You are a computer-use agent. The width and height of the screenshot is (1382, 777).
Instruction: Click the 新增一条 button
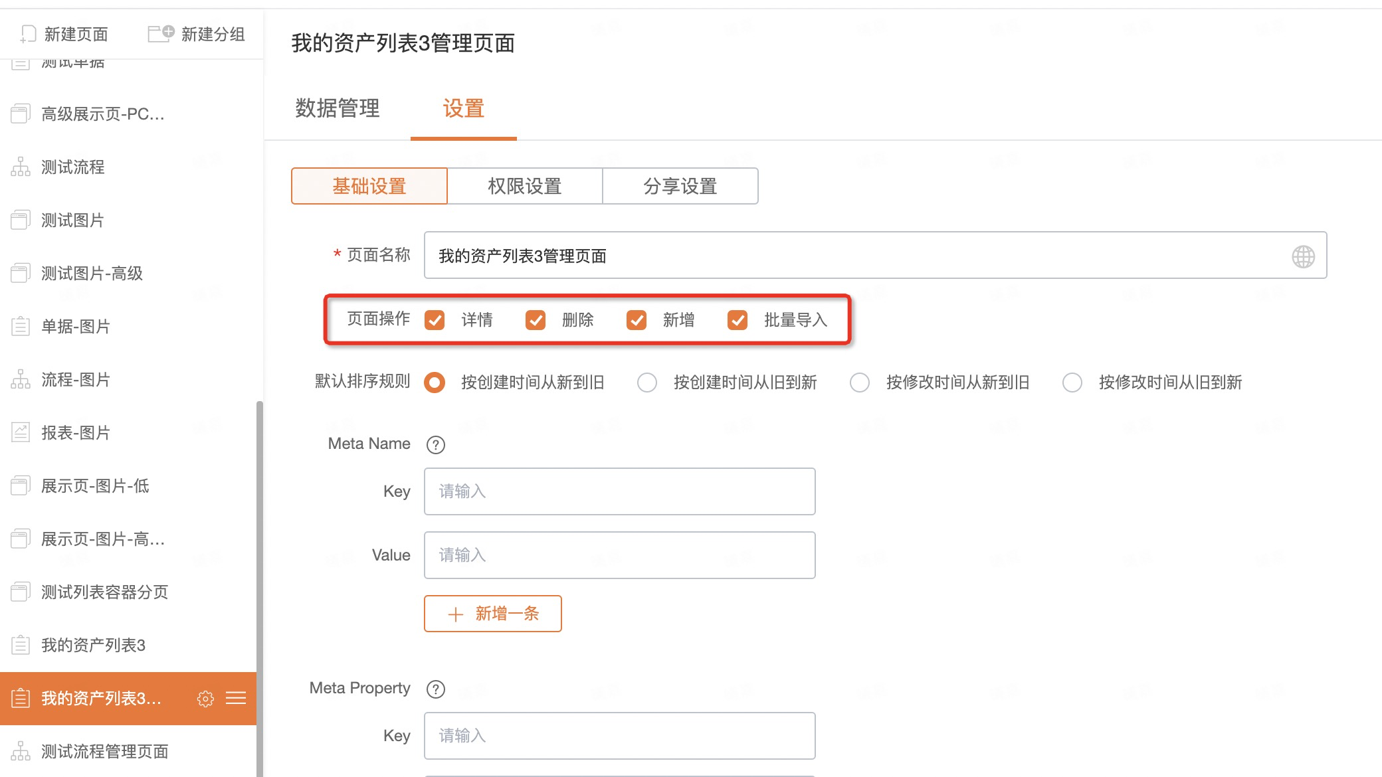(493, 614)
